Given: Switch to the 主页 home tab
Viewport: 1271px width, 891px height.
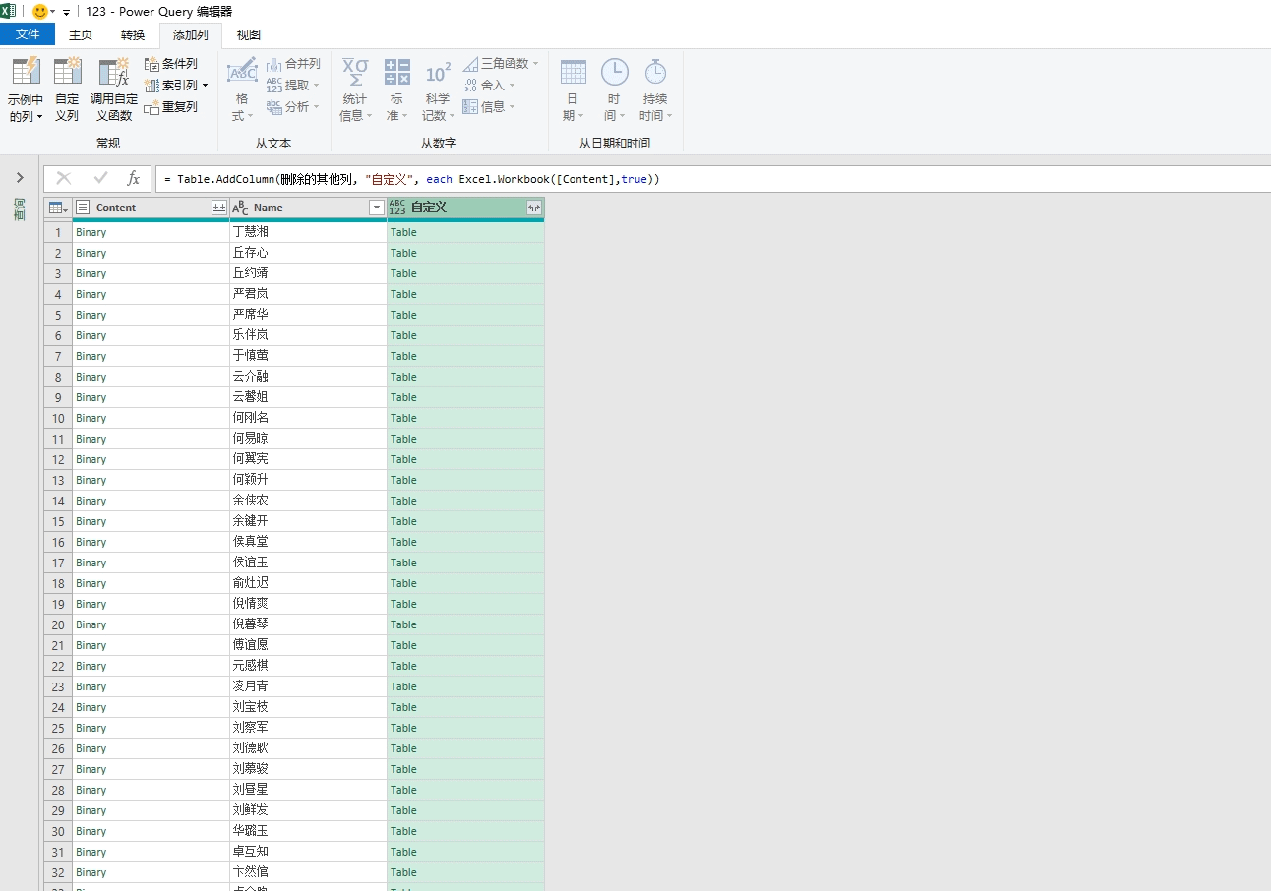Looking at the screenshot, I should (81, 34).
